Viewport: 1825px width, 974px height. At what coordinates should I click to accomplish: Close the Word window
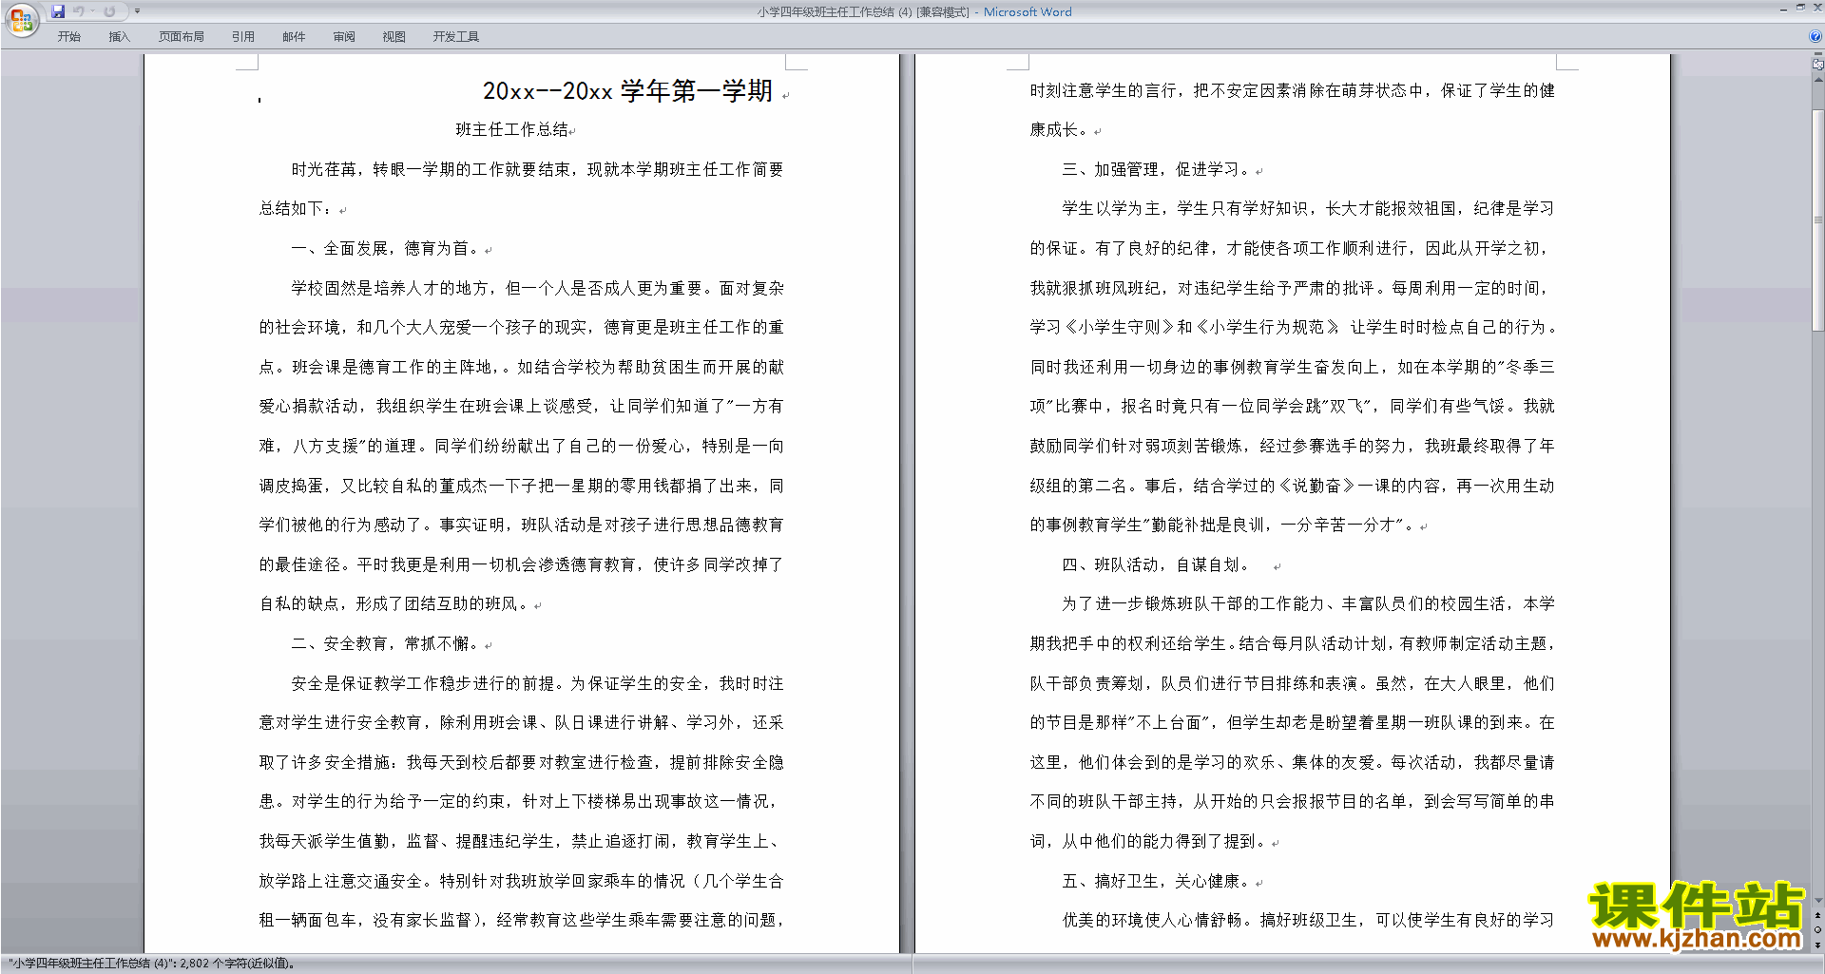(1816, 8)
